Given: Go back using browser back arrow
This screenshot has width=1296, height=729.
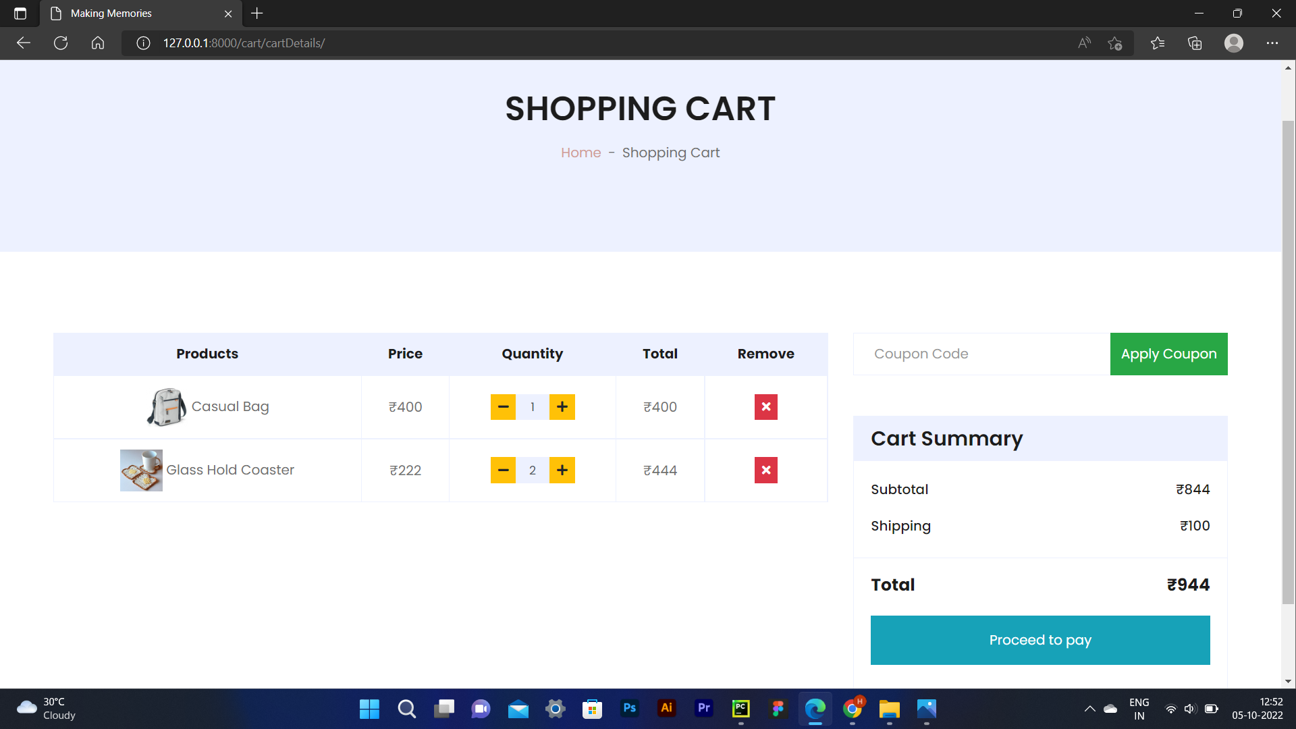Looking at the screenshot, I should [x=24, y=43].
